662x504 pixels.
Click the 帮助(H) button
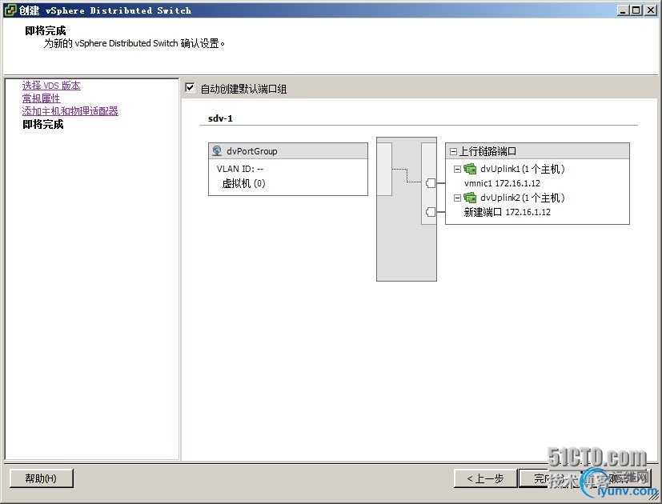[x=41, y=478]
